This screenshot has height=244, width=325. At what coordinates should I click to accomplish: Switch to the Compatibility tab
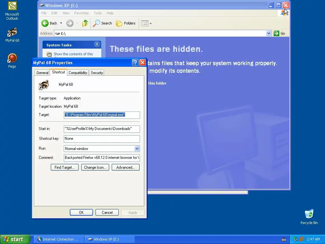coord(78,73)
